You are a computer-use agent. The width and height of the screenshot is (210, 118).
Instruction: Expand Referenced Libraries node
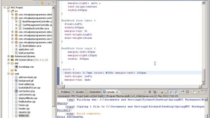click(9, 56)
